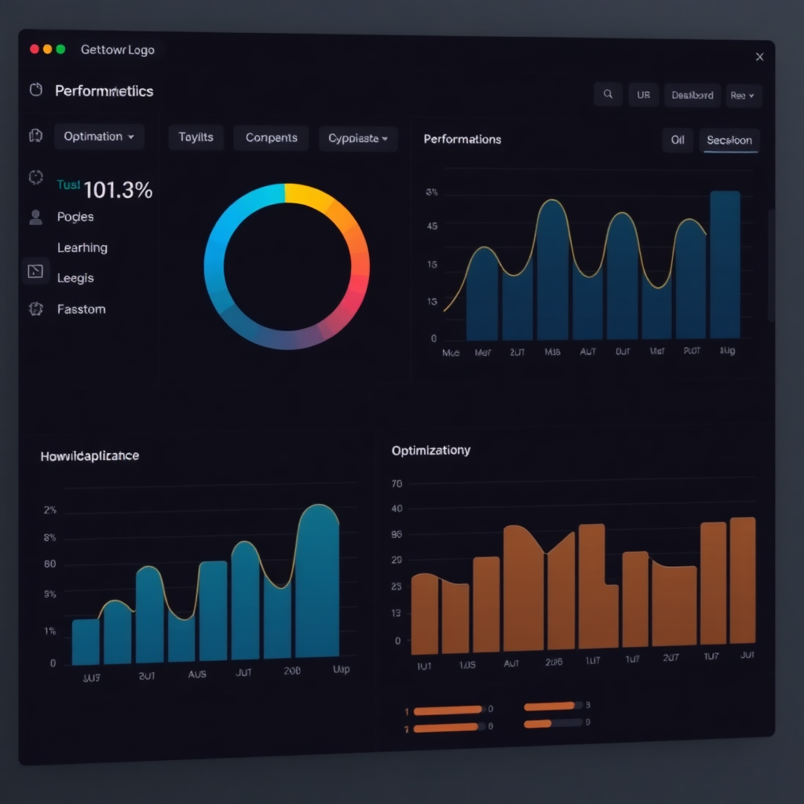804x804 pixels.
Task: Click the X icon at the window's top right
Action: point(759,57)
